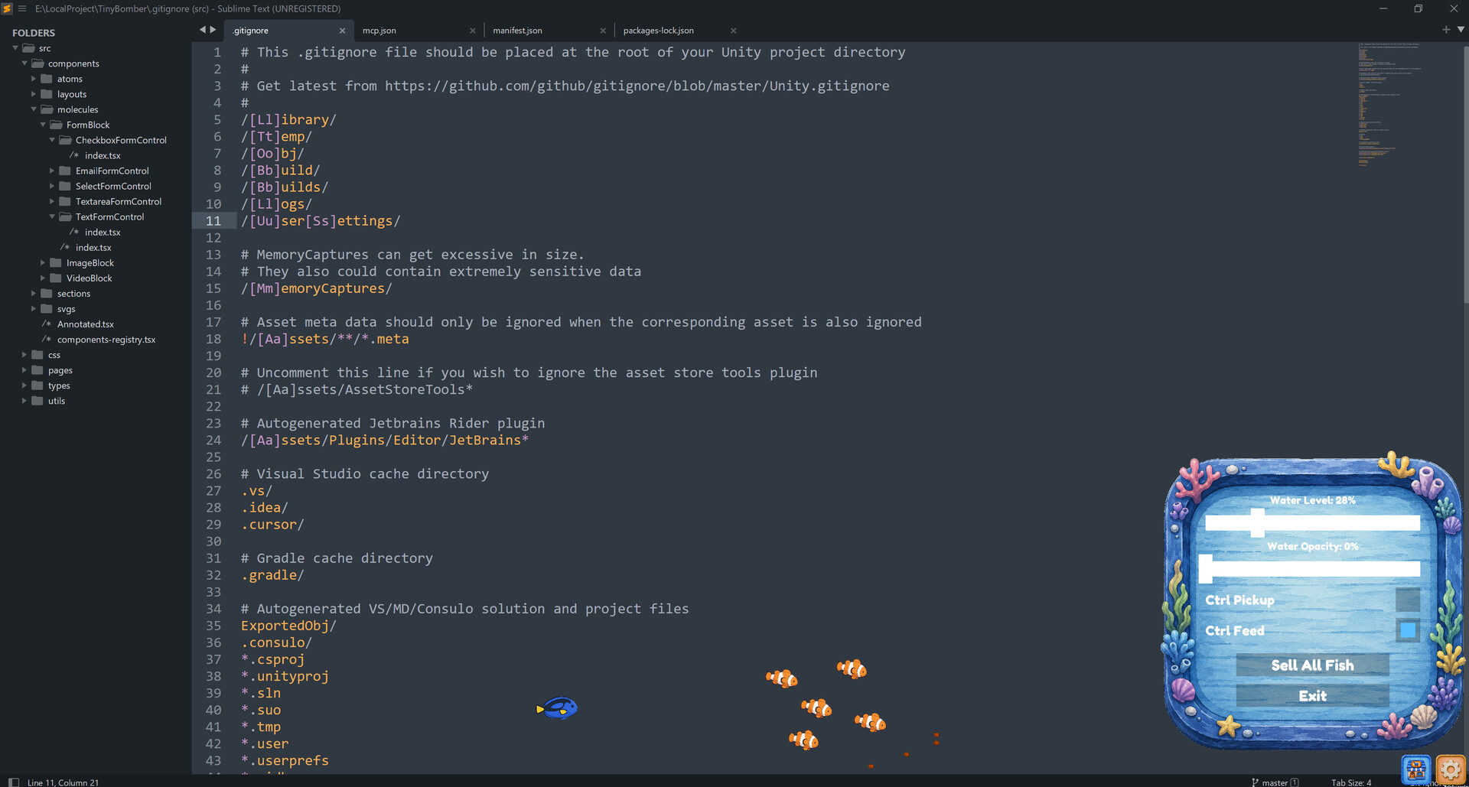This screenshot has height=787, width=1469.
Task: Disable the Ctrl Feed checkbox
Action: click(1407, 630)
